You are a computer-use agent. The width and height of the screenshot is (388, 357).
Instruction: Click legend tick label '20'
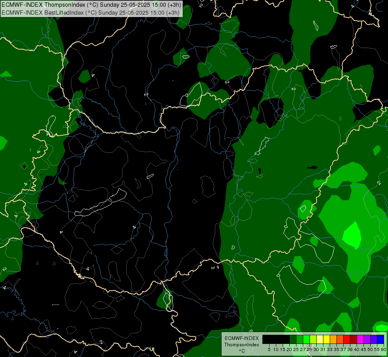point(289,349)
